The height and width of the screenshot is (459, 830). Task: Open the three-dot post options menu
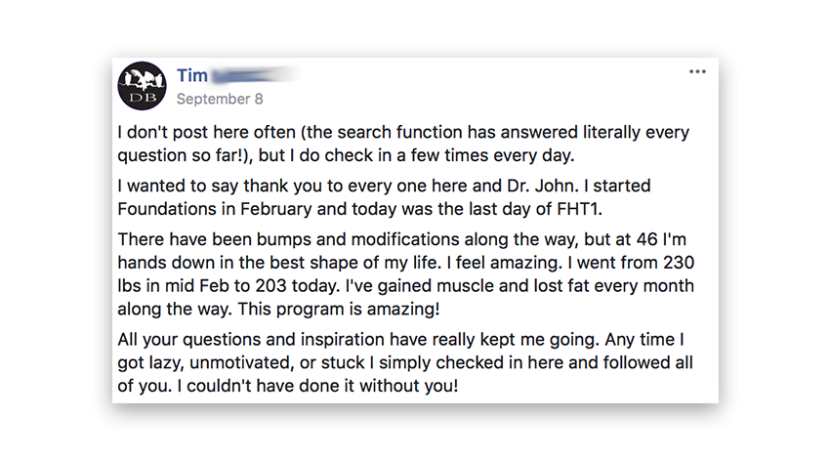696,72
